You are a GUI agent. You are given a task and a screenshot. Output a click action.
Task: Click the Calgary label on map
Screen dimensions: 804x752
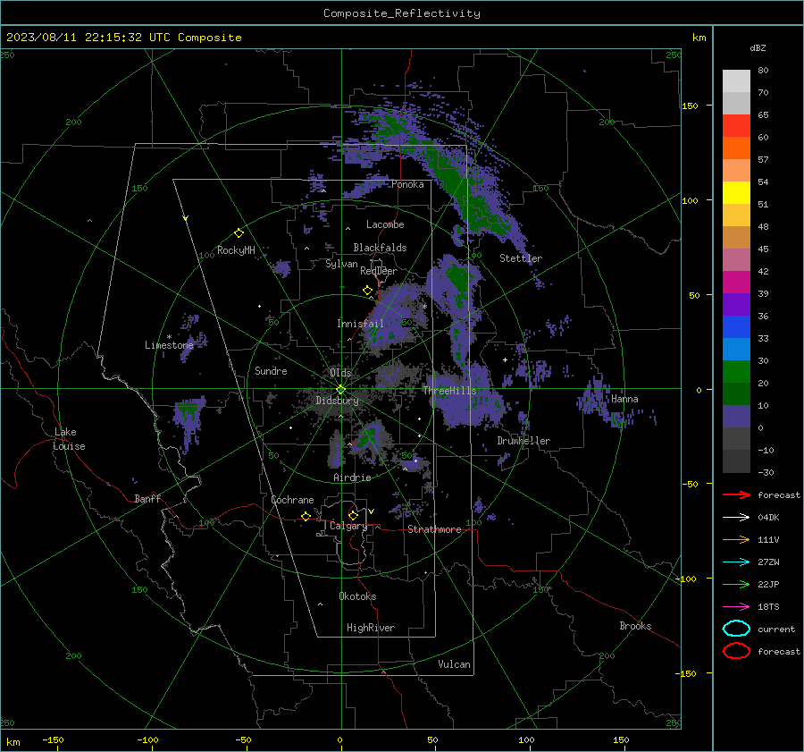348,526
